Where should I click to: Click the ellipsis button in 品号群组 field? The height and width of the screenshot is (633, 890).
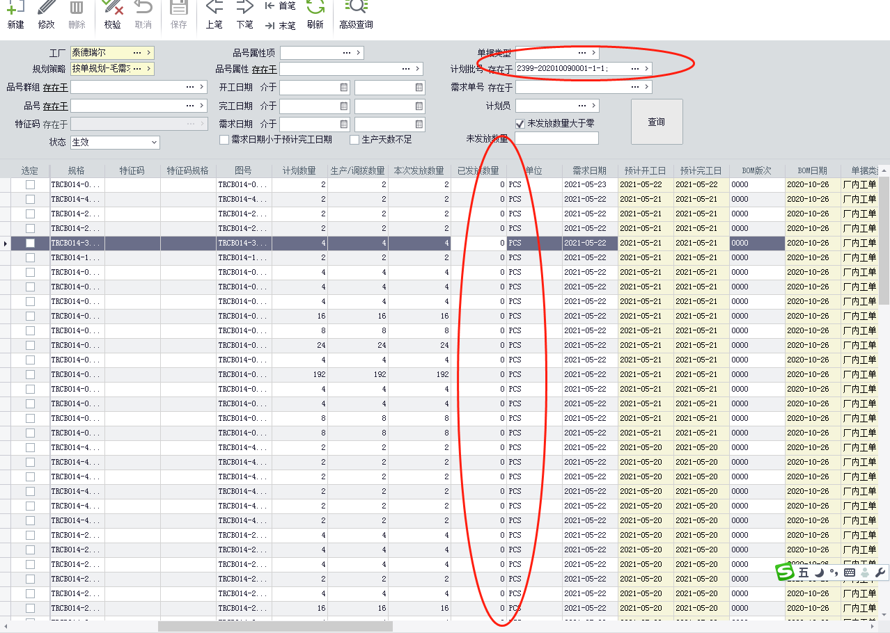[190, 87]
